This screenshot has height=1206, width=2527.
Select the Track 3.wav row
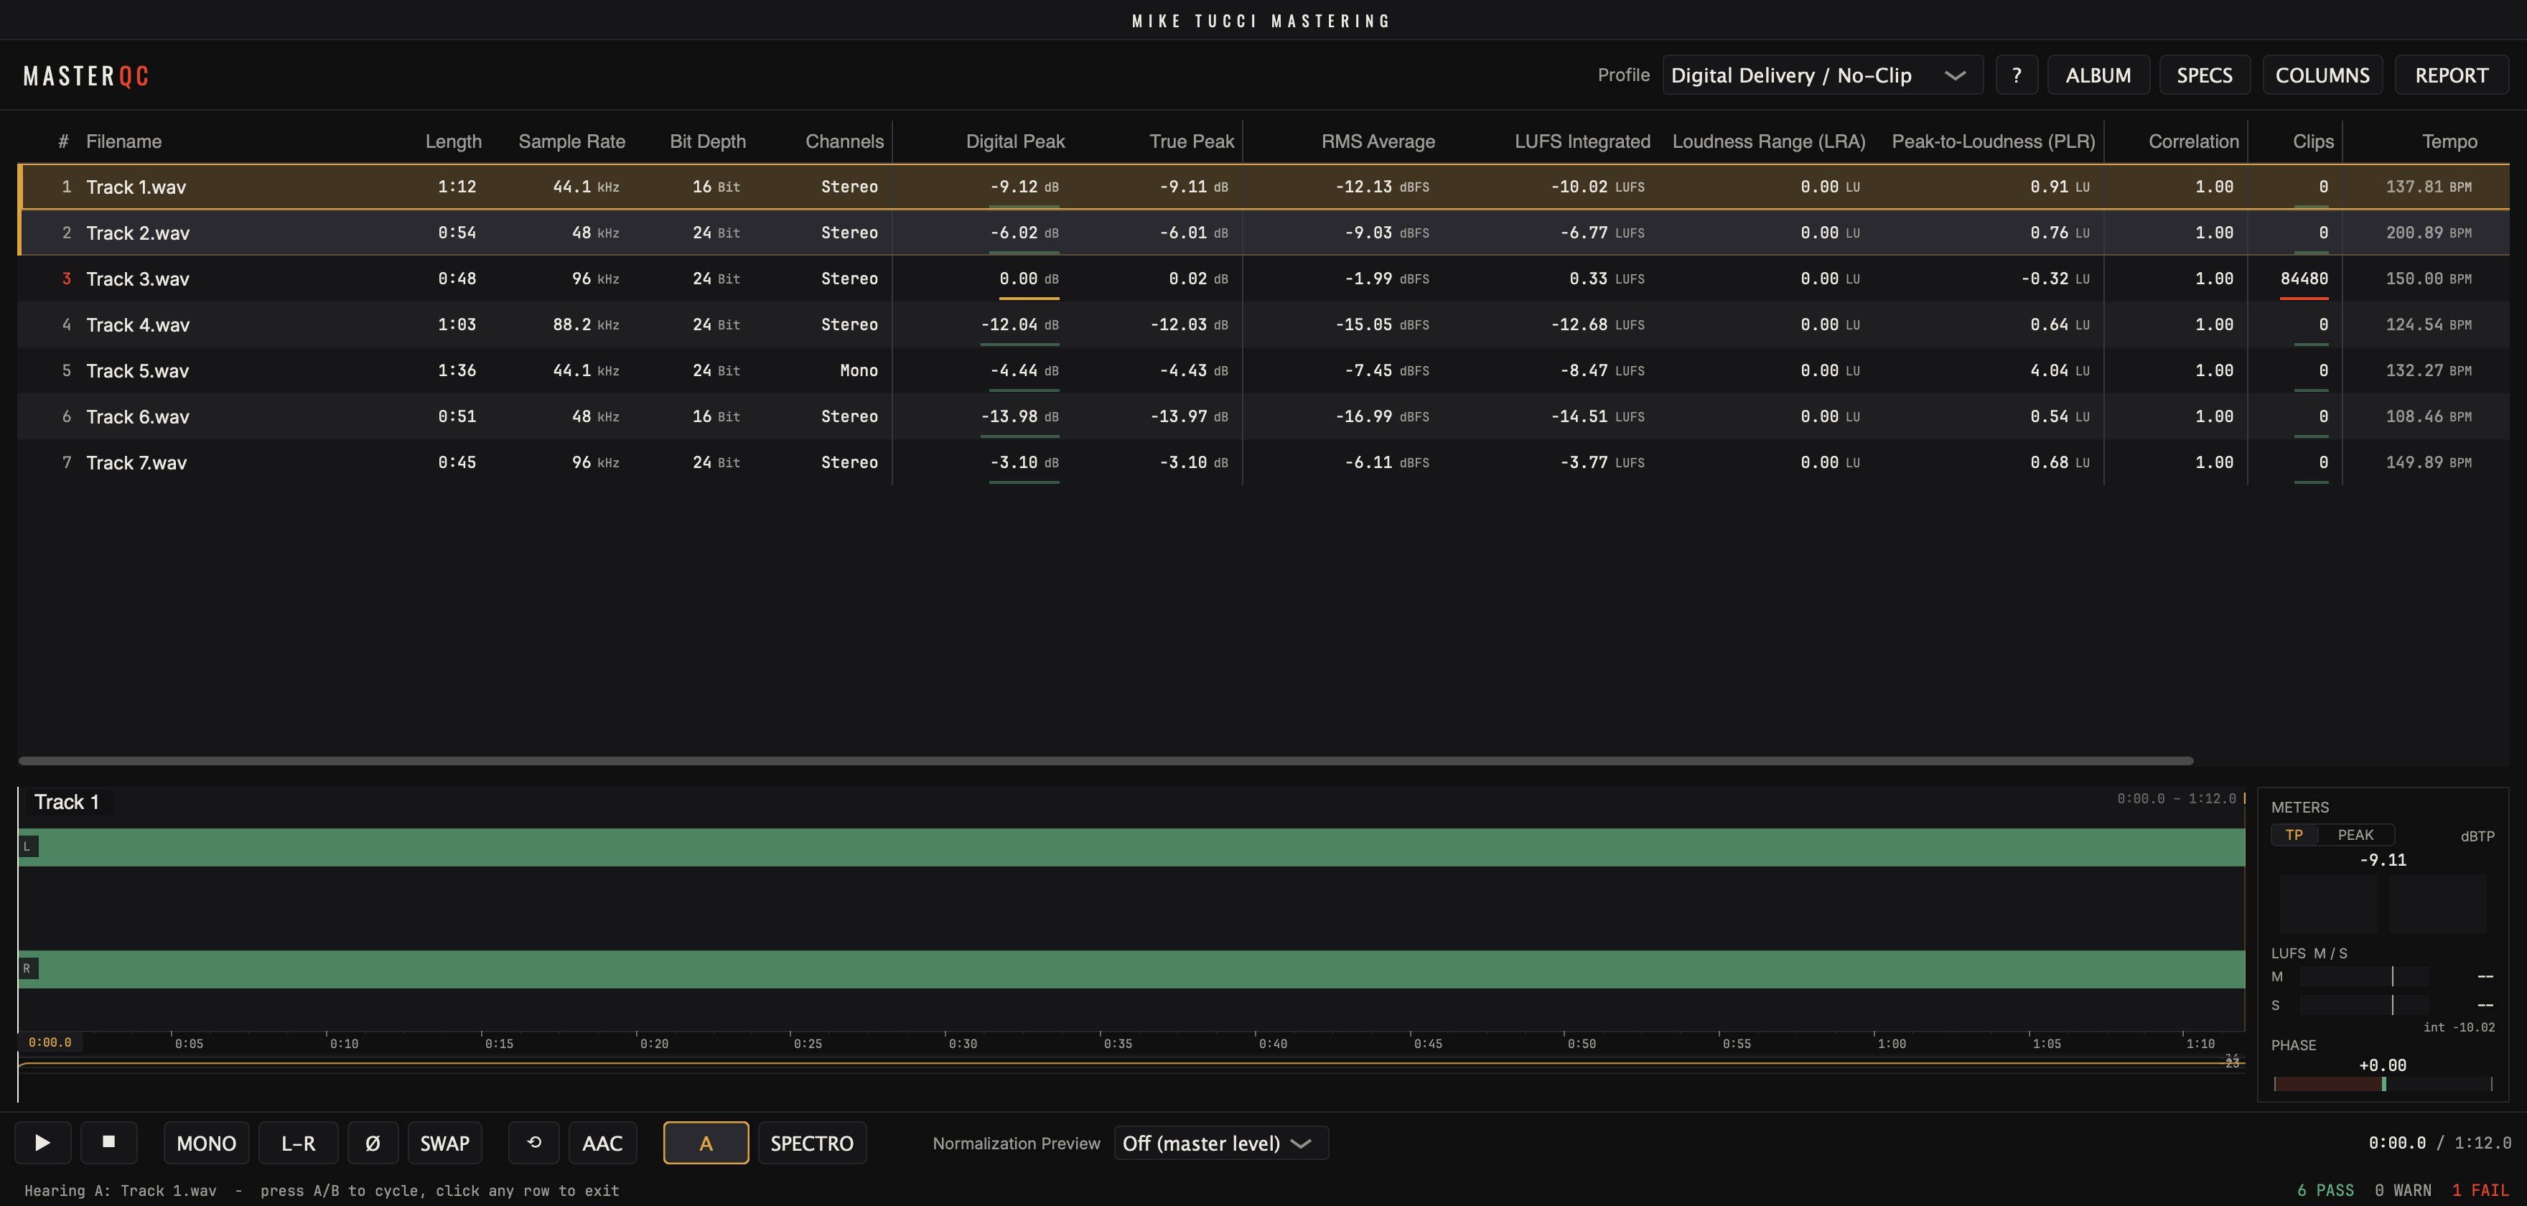[1263, 279]
